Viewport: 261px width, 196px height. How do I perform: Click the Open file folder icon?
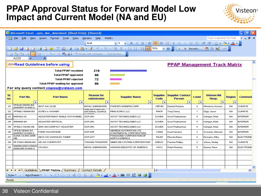click(x=16, y=49)
